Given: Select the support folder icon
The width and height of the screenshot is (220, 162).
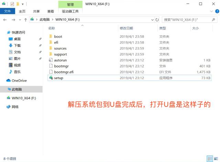Looking at the screenshot, I should (51, 54).
